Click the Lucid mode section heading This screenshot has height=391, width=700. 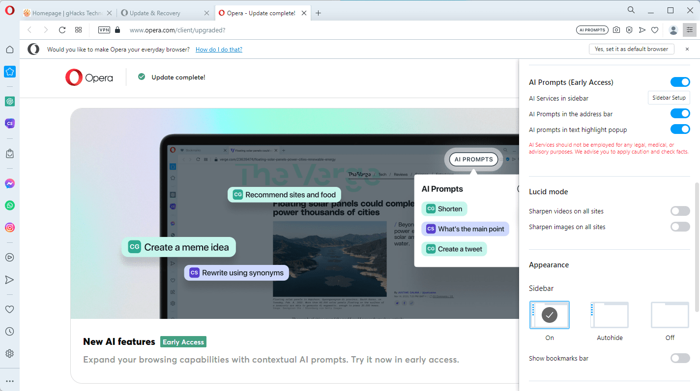pos(548,192)
